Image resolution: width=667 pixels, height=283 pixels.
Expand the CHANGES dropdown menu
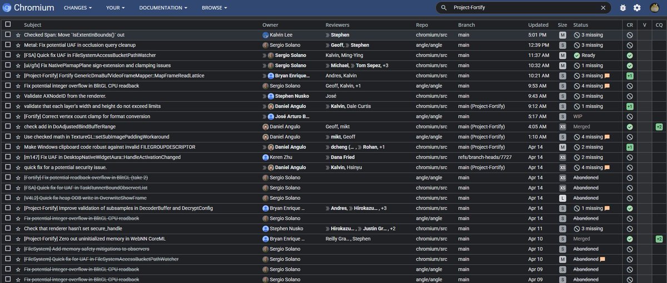tap(77, 8)
